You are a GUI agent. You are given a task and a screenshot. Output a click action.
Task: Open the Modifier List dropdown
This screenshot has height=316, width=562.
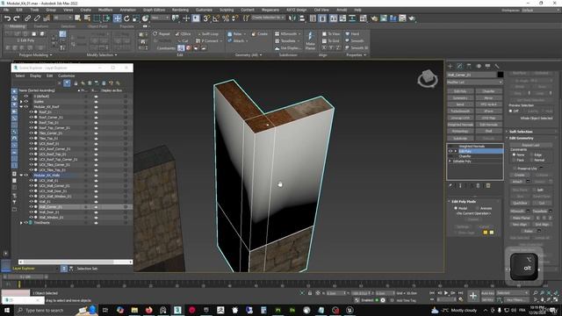475,83
